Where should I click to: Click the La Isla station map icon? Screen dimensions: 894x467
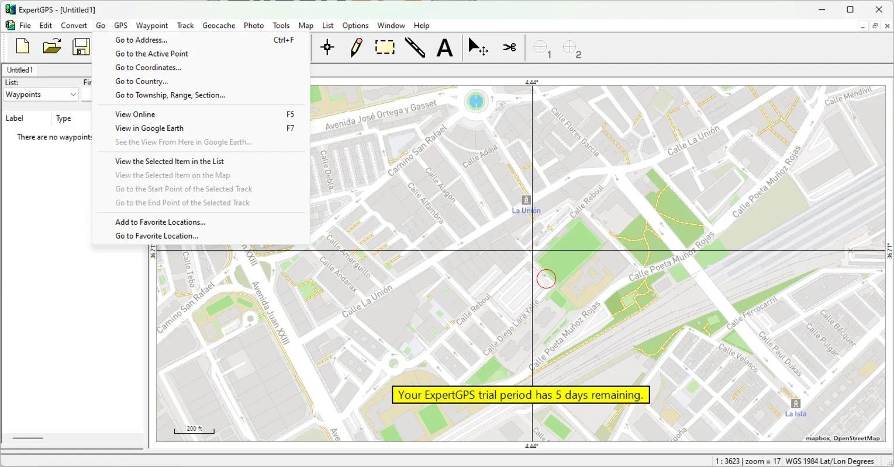(x=795, y=403)
